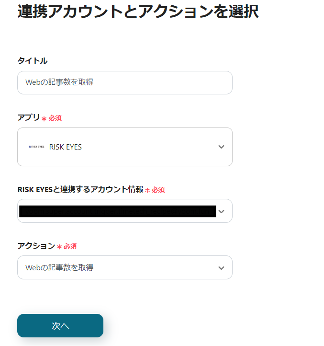324x346 pixels.
Task: Expand the アプリ dropdown chevron
Action: click(x=221, y=147)
